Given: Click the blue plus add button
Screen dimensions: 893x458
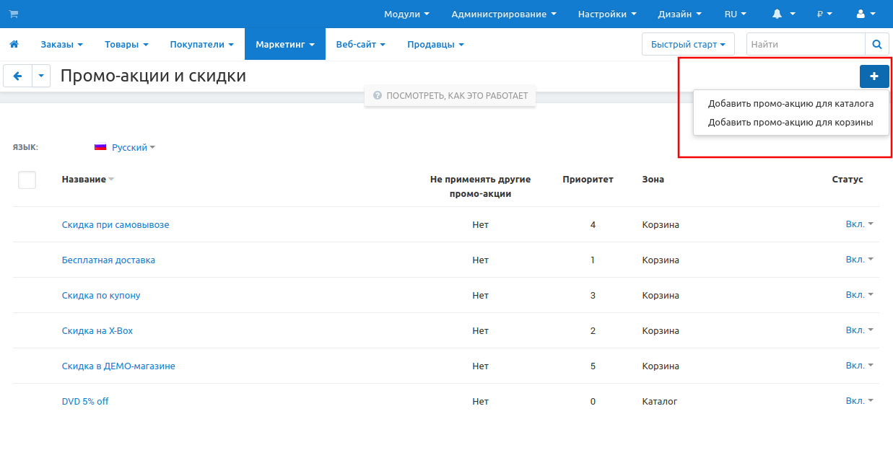Looking at the screenshot, I should [x=874, y=76].
